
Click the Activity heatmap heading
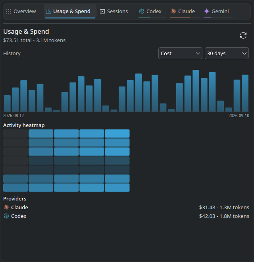click(24, 125)
